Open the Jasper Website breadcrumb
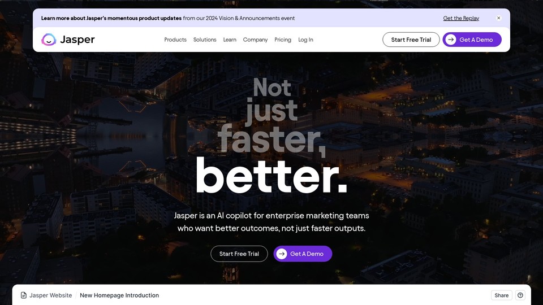The width and height of the screenshot is (543, 305). [50, 295]
